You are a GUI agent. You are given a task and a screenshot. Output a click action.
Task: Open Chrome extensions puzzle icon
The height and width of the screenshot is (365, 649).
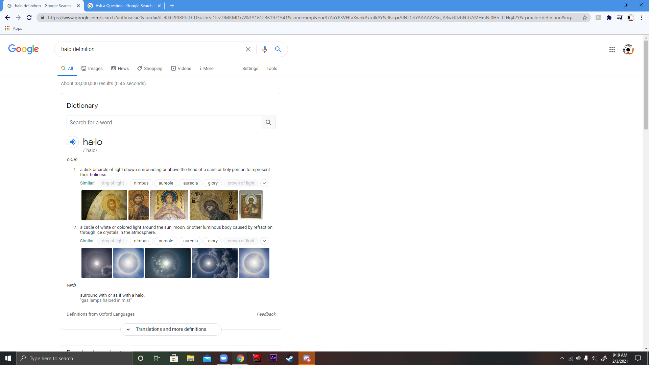click(609, 18)
